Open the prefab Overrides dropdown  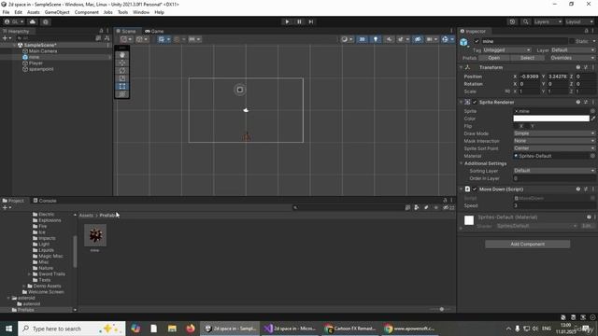[572, 58]
